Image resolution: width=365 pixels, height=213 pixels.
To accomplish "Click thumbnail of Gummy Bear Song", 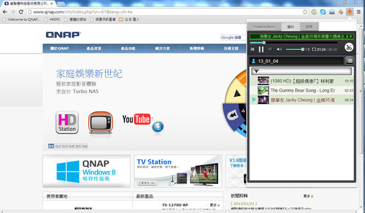I will click(264, 90).
